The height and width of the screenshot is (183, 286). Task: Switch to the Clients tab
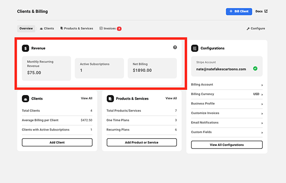[47, 29]
